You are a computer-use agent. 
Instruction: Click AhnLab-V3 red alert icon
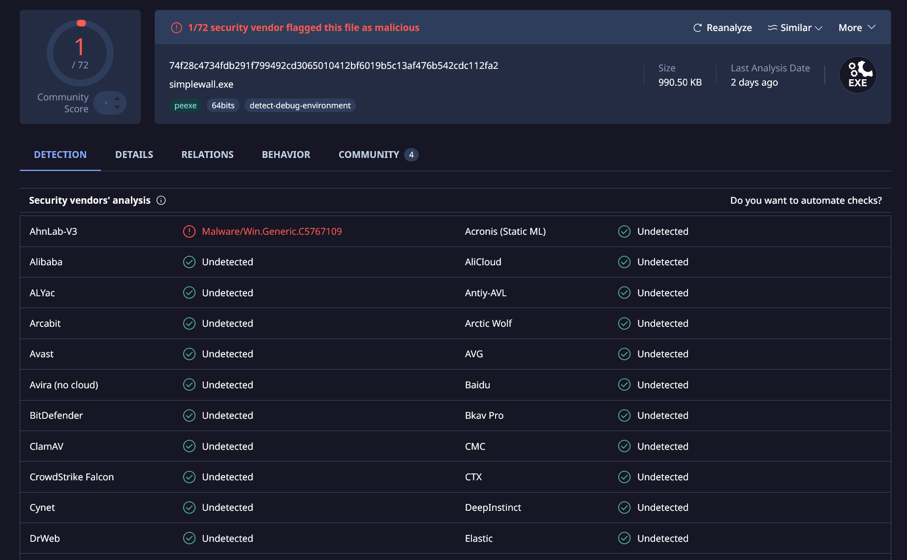pyautogui.click(x=189, y=231)
